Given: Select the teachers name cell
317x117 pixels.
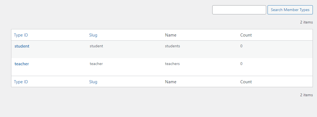Looking at the screenshot, I should point(172,64).
